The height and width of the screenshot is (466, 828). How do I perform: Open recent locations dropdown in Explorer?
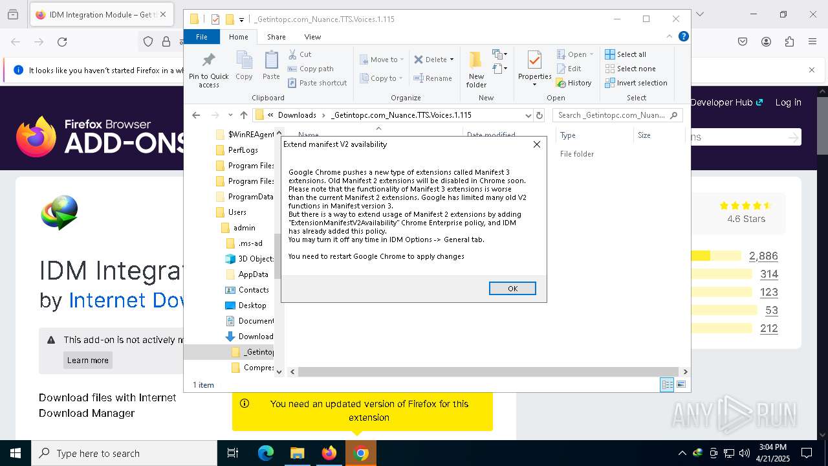pyautogui.click(x=230, y=115)
